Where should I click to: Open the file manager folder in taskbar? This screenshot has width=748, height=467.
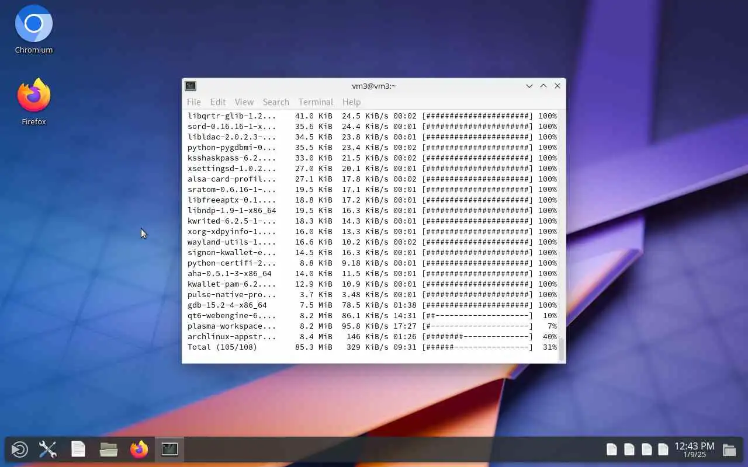[109, 449]
